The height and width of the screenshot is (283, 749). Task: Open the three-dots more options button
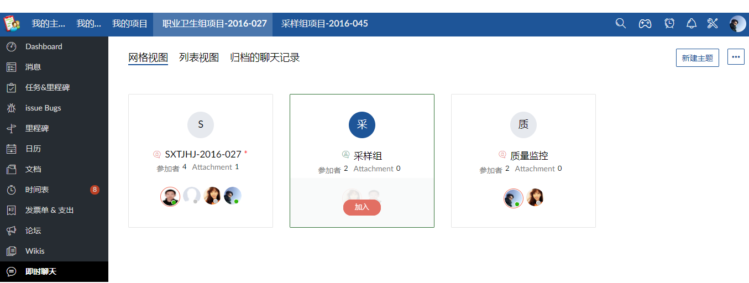click(x=736, y=57)
